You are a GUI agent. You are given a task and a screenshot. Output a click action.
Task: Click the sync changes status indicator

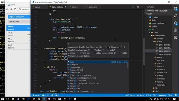(x=46, y=95)
